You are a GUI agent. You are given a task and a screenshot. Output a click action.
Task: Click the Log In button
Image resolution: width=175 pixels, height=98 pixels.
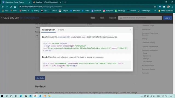coord(167,18)
